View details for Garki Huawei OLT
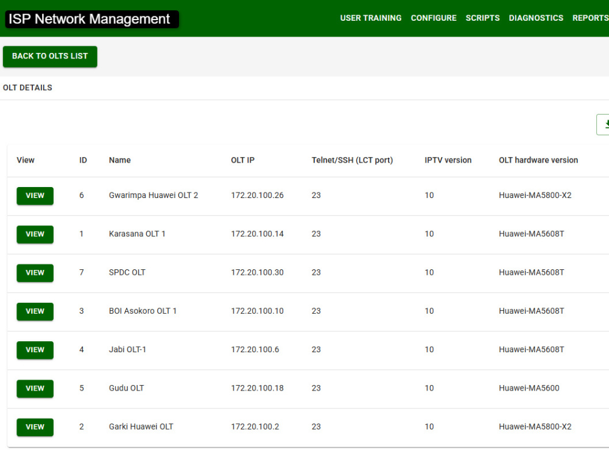 point(35,427)
